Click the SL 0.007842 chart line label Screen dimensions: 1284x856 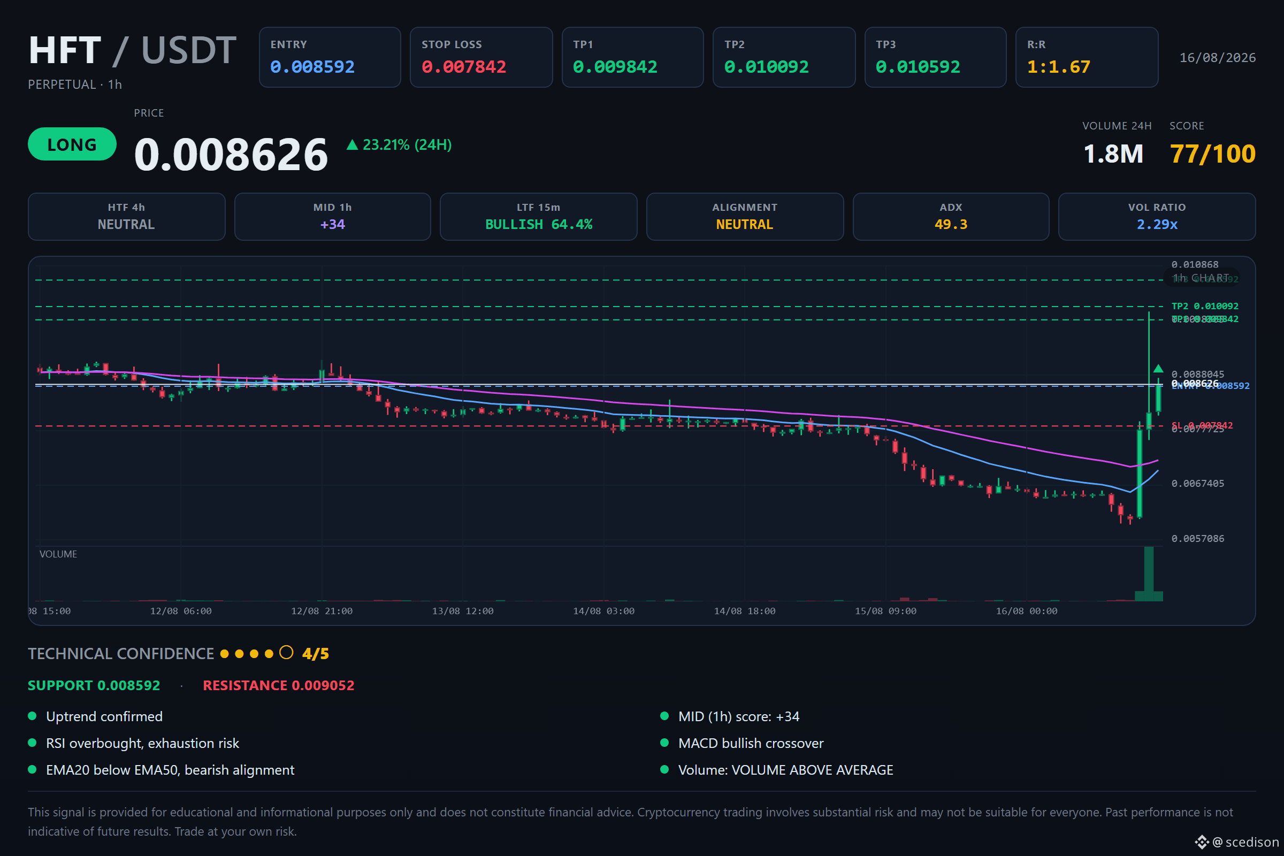coord(1202,425)
